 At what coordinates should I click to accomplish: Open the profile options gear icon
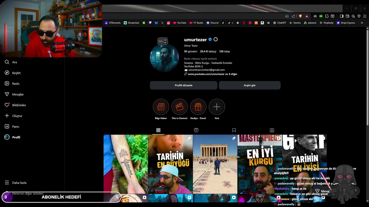point(215,39)
